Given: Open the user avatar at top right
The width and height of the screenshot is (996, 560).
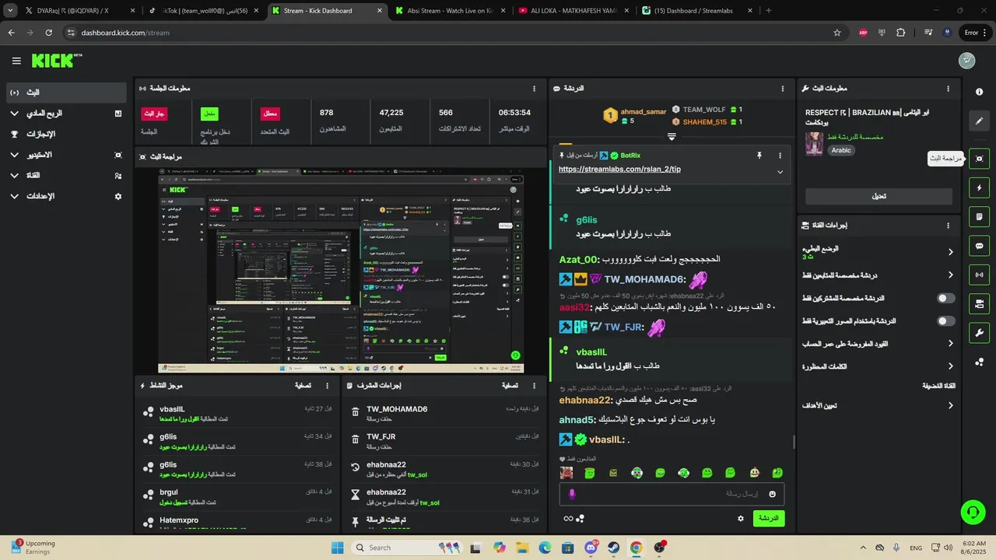Looking at the screenshot, I should click(x=966, y=61).
